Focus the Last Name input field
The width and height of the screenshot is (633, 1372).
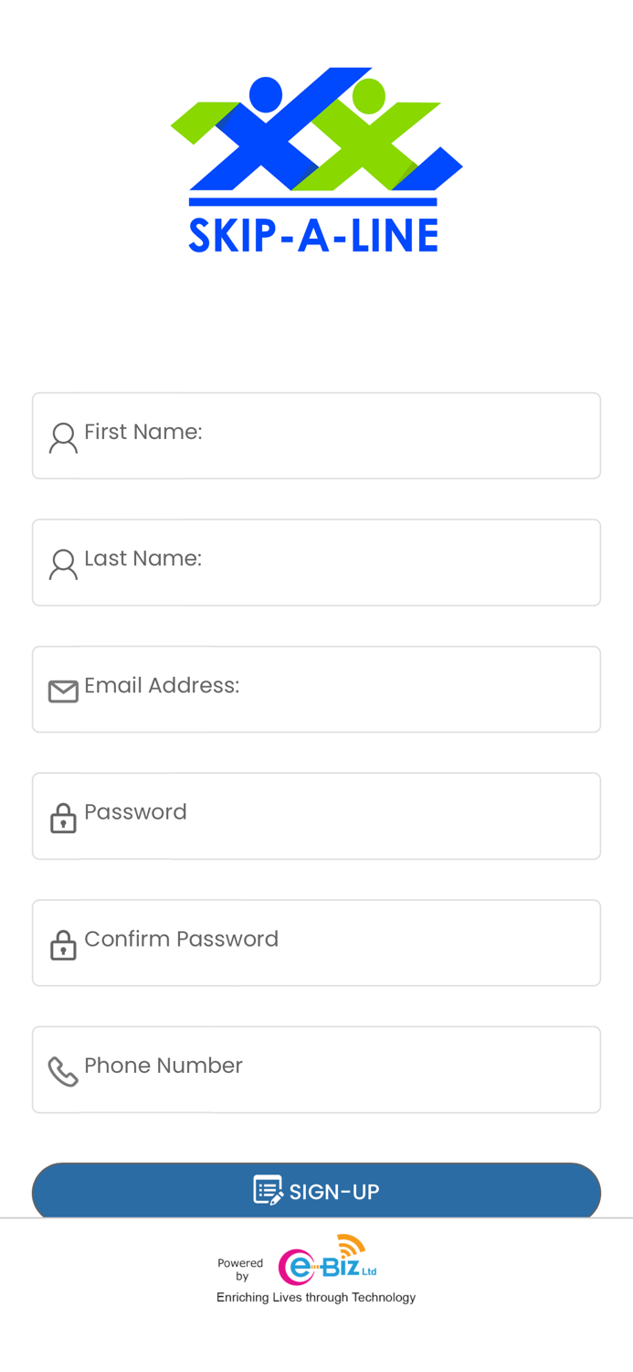click(338, 563)
